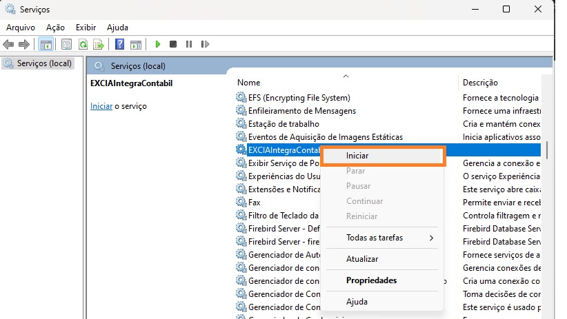
Task: Select the Fax service row
Action: (x=255, y=203)
